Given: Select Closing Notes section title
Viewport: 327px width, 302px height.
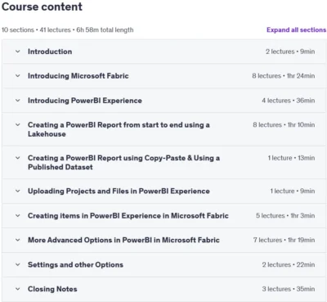Looking at the screenshot, I should pyautogui.click(x=52, y=289).
